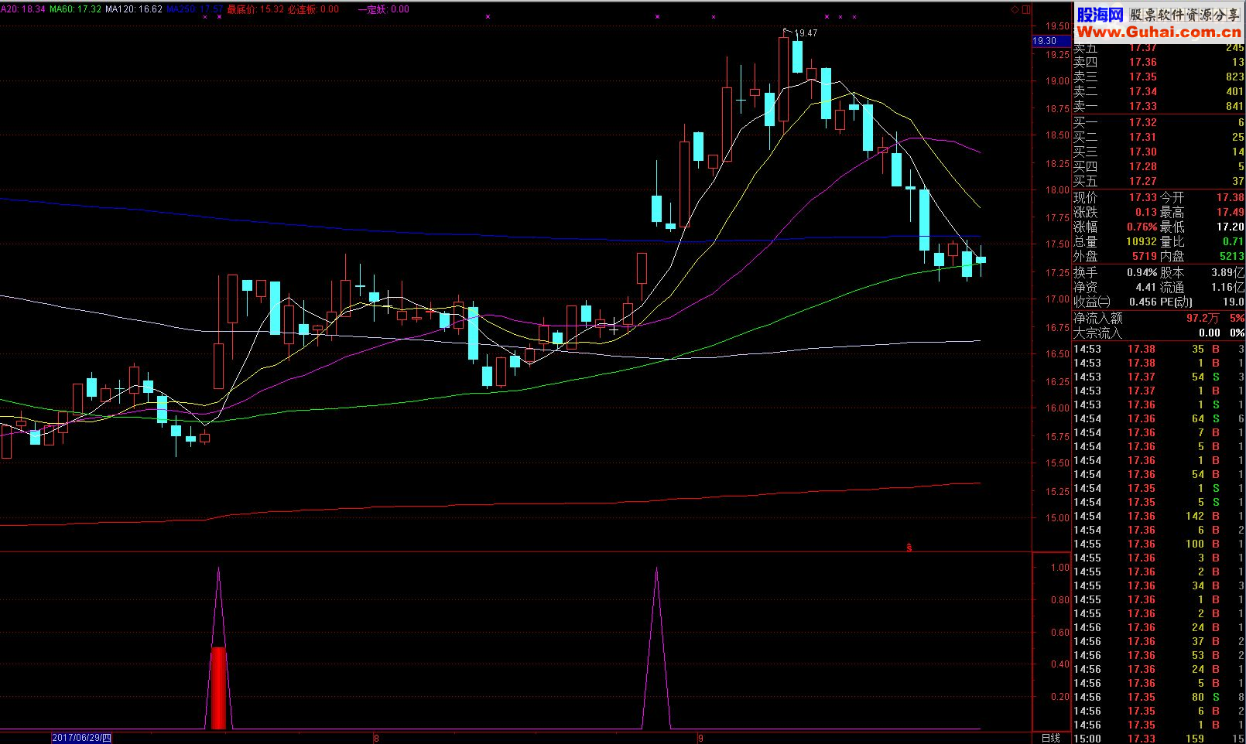Click the 净资 4.41 value
The image size is (1246, 744).
tap(1145, 287)
